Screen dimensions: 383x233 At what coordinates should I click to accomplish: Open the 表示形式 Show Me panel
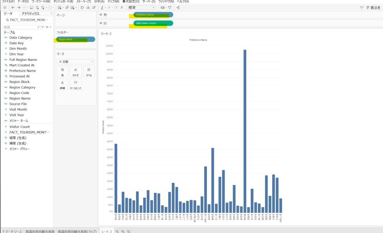click(x=373, y=8)
